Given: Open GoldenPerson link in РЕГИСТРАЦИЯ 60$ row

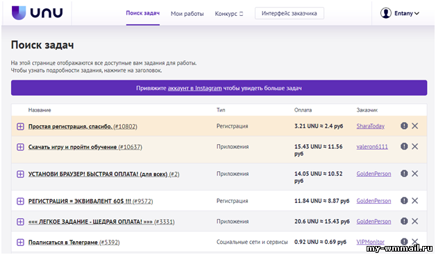Looking at the screenshot, I should [374, 201].
